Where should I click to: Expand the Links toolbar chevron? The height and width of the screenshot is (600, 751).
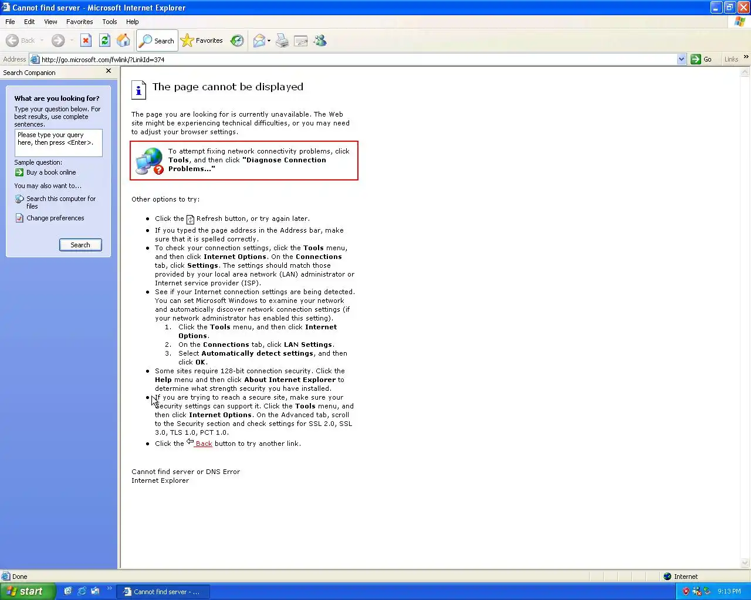coord(746,57)
